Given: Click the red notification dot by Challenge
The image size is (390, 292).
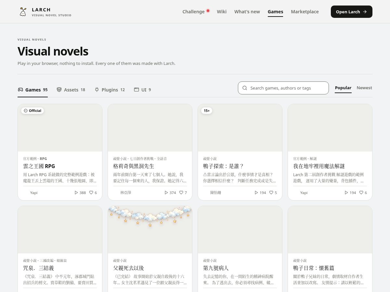Looking at the screenshot, I should click(208, 10).
